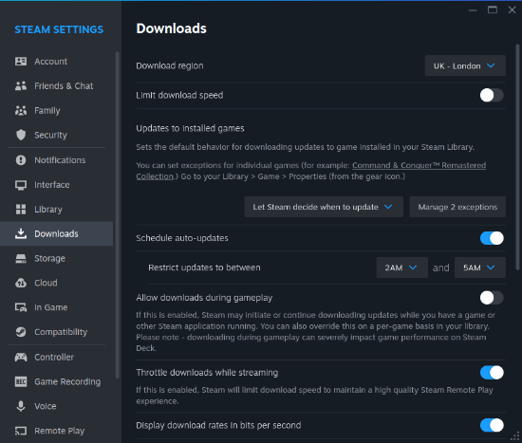Image resolution: width=522 pixels, height=443 pixels.
Task: Go to Friends & Chat settings
Action: pyautogui.click(x=57, y=86)
